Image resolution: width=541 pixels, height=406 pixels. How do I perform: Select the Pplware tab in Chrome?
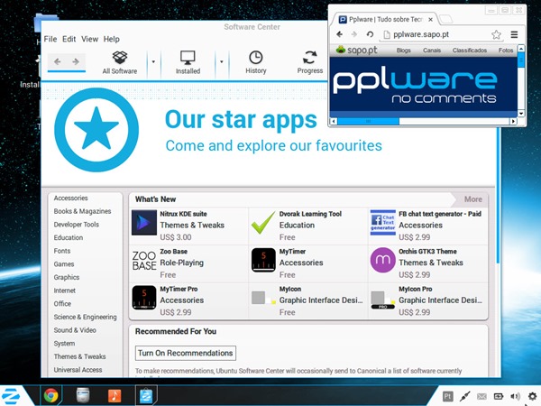(x=385, y=20)
